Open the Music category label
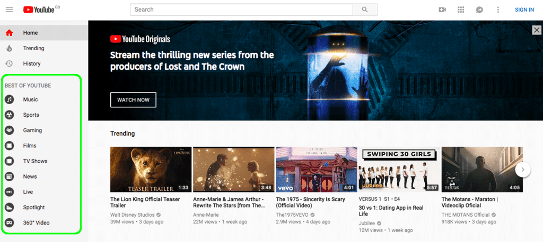The width and height of the screenshot is (543, 242). coord(30,99)
